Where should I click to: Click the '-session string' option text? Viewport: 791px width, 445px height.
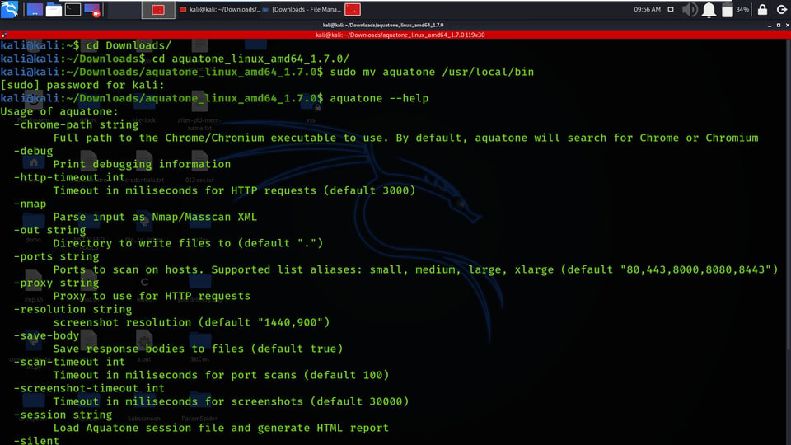click(x=63, y=415)
